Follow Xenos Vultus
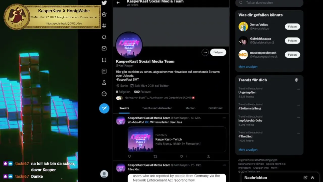The image size is (323, 182). [x=292, y=27]
